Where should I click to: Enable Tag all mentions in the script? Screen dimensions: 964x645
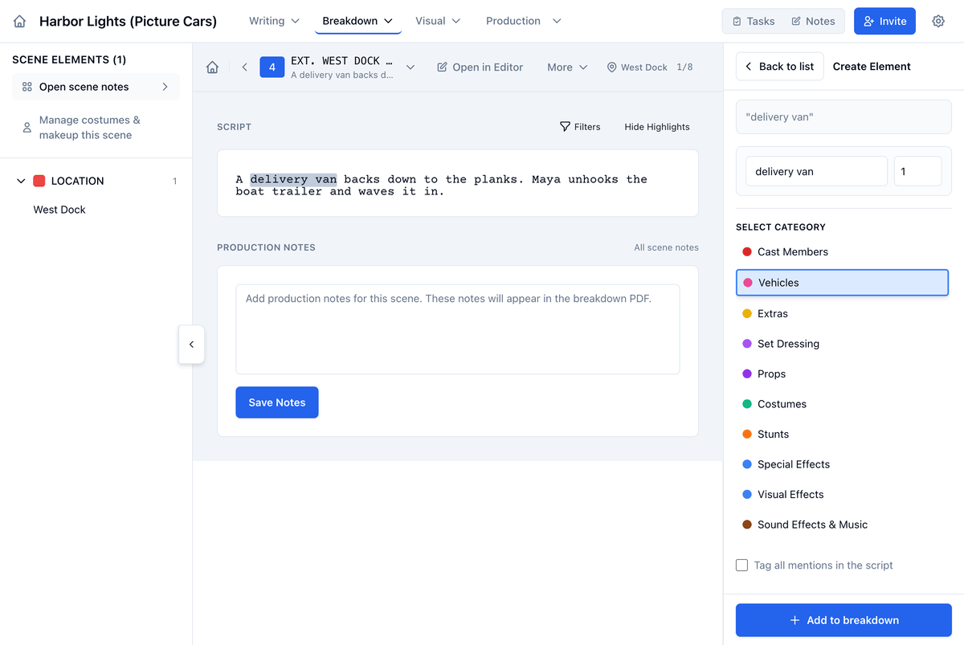point(742,565)
